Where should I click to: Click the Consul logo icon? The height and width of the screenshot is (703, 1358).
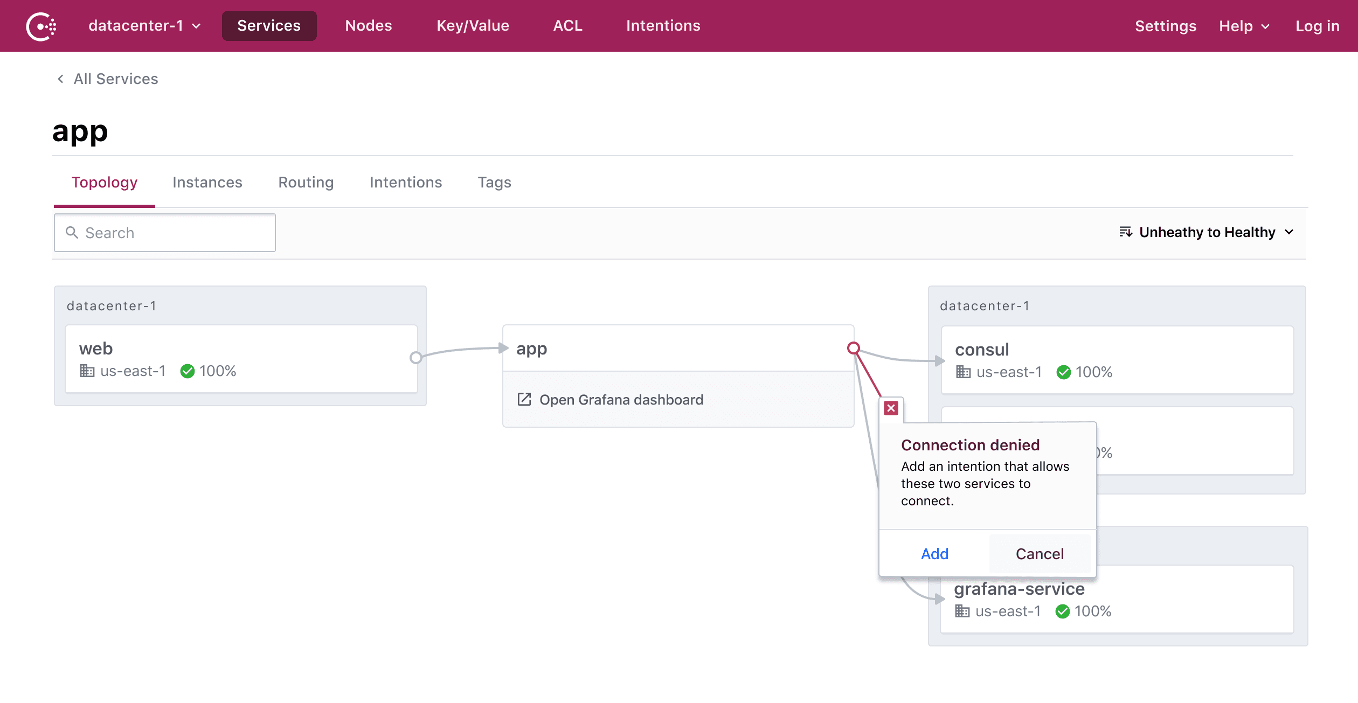click(x=41, y=26)
